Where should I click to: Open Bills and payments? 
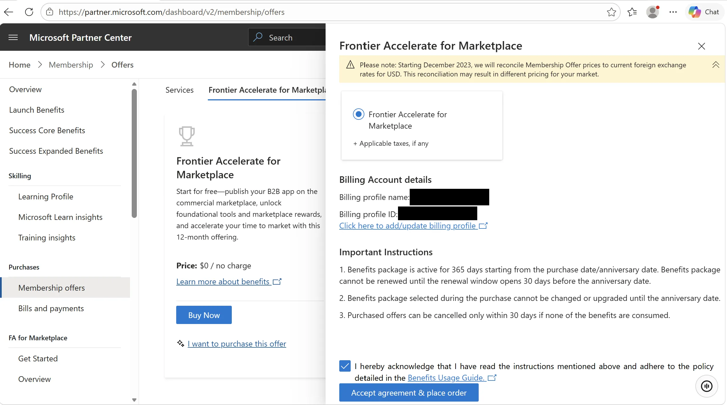pyautogui.click(x=51, y=308)
